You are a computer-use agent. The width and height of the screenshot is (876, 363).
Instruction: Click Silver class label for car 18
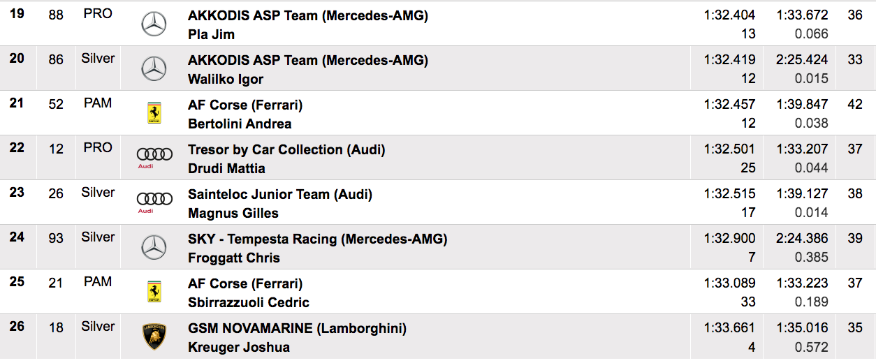point(98,327)
